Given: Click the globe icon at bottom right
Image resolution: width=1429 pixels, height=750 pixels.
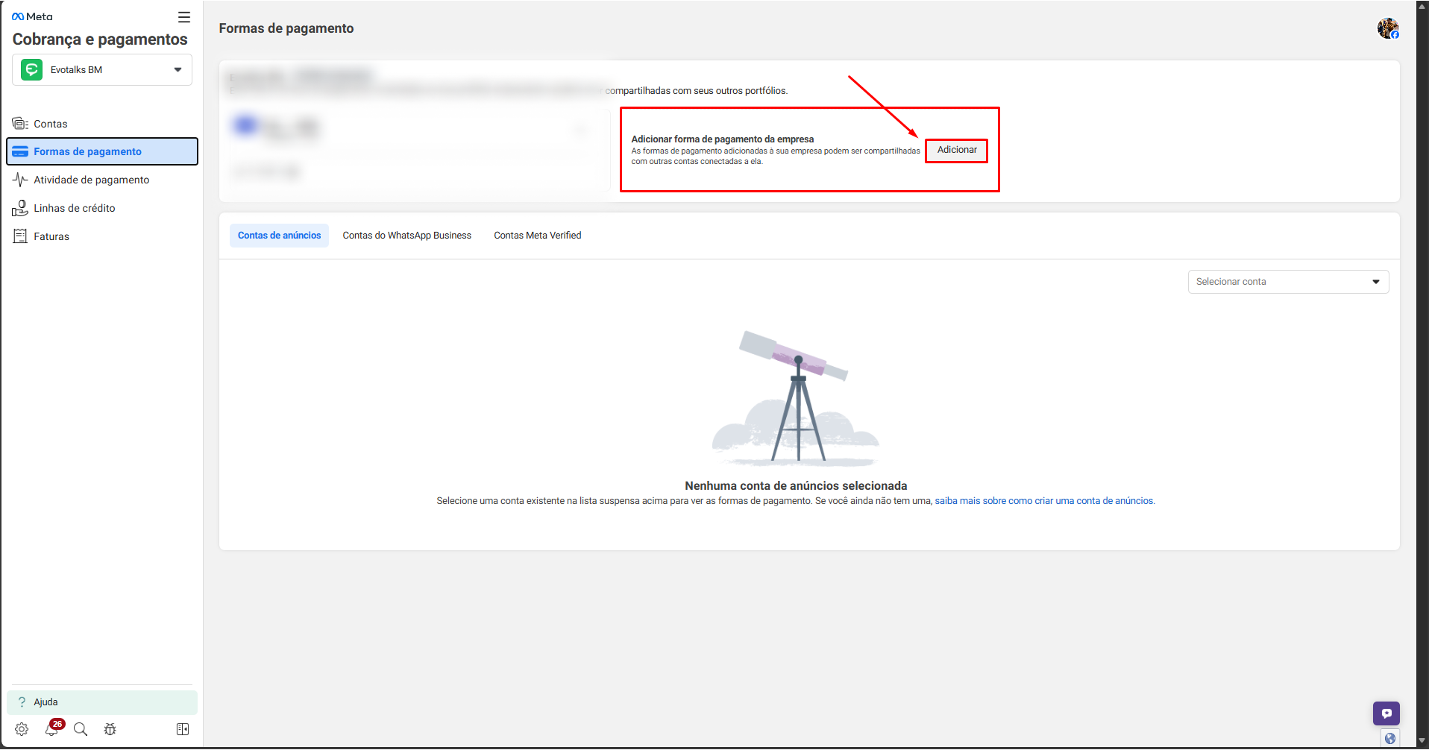Looking at the screenshot, I should pos(1389,739).
